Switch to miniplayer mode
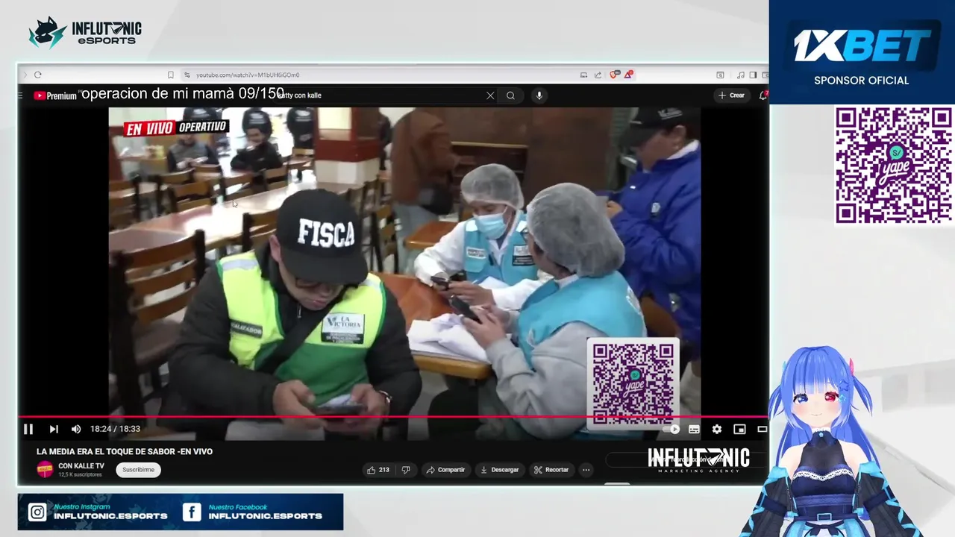 (x=739, y=429)
